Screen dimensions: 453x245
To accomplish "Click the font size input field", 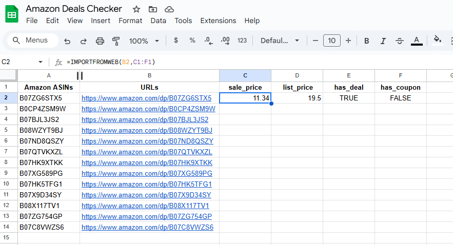I will pyautogui.click(x=331, y=41).
